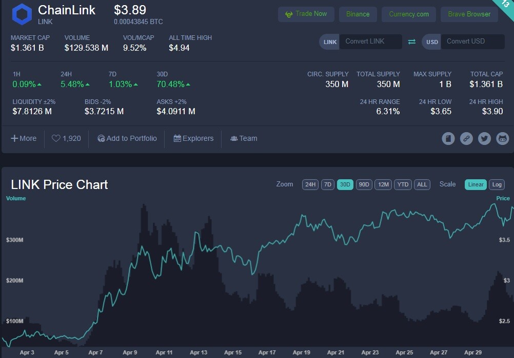Set chart zoom to 30D
514x358 pixels.
(345, 184)
